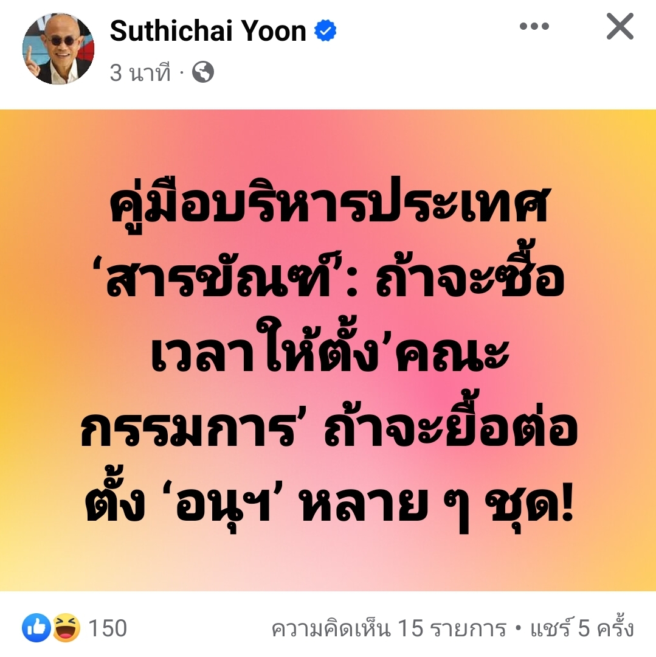Click the headline 'คู่มือบริหารประเทศ' in the post

pyautogui.click(x=329, y=208)
